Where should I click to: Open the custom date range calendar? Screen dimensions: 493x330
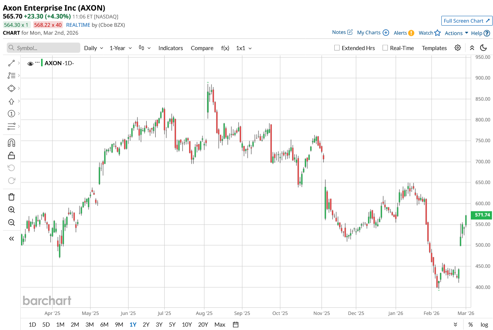pyautogui.click(x=236, y=324)
